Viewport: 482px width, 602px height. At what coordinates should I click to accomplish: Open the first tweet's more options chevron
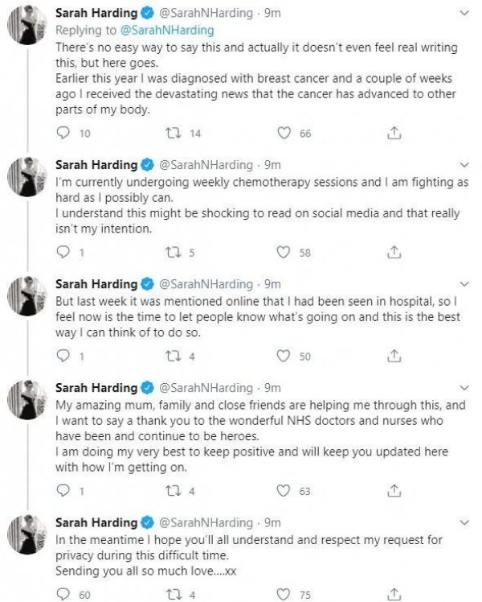pos(464,14)
